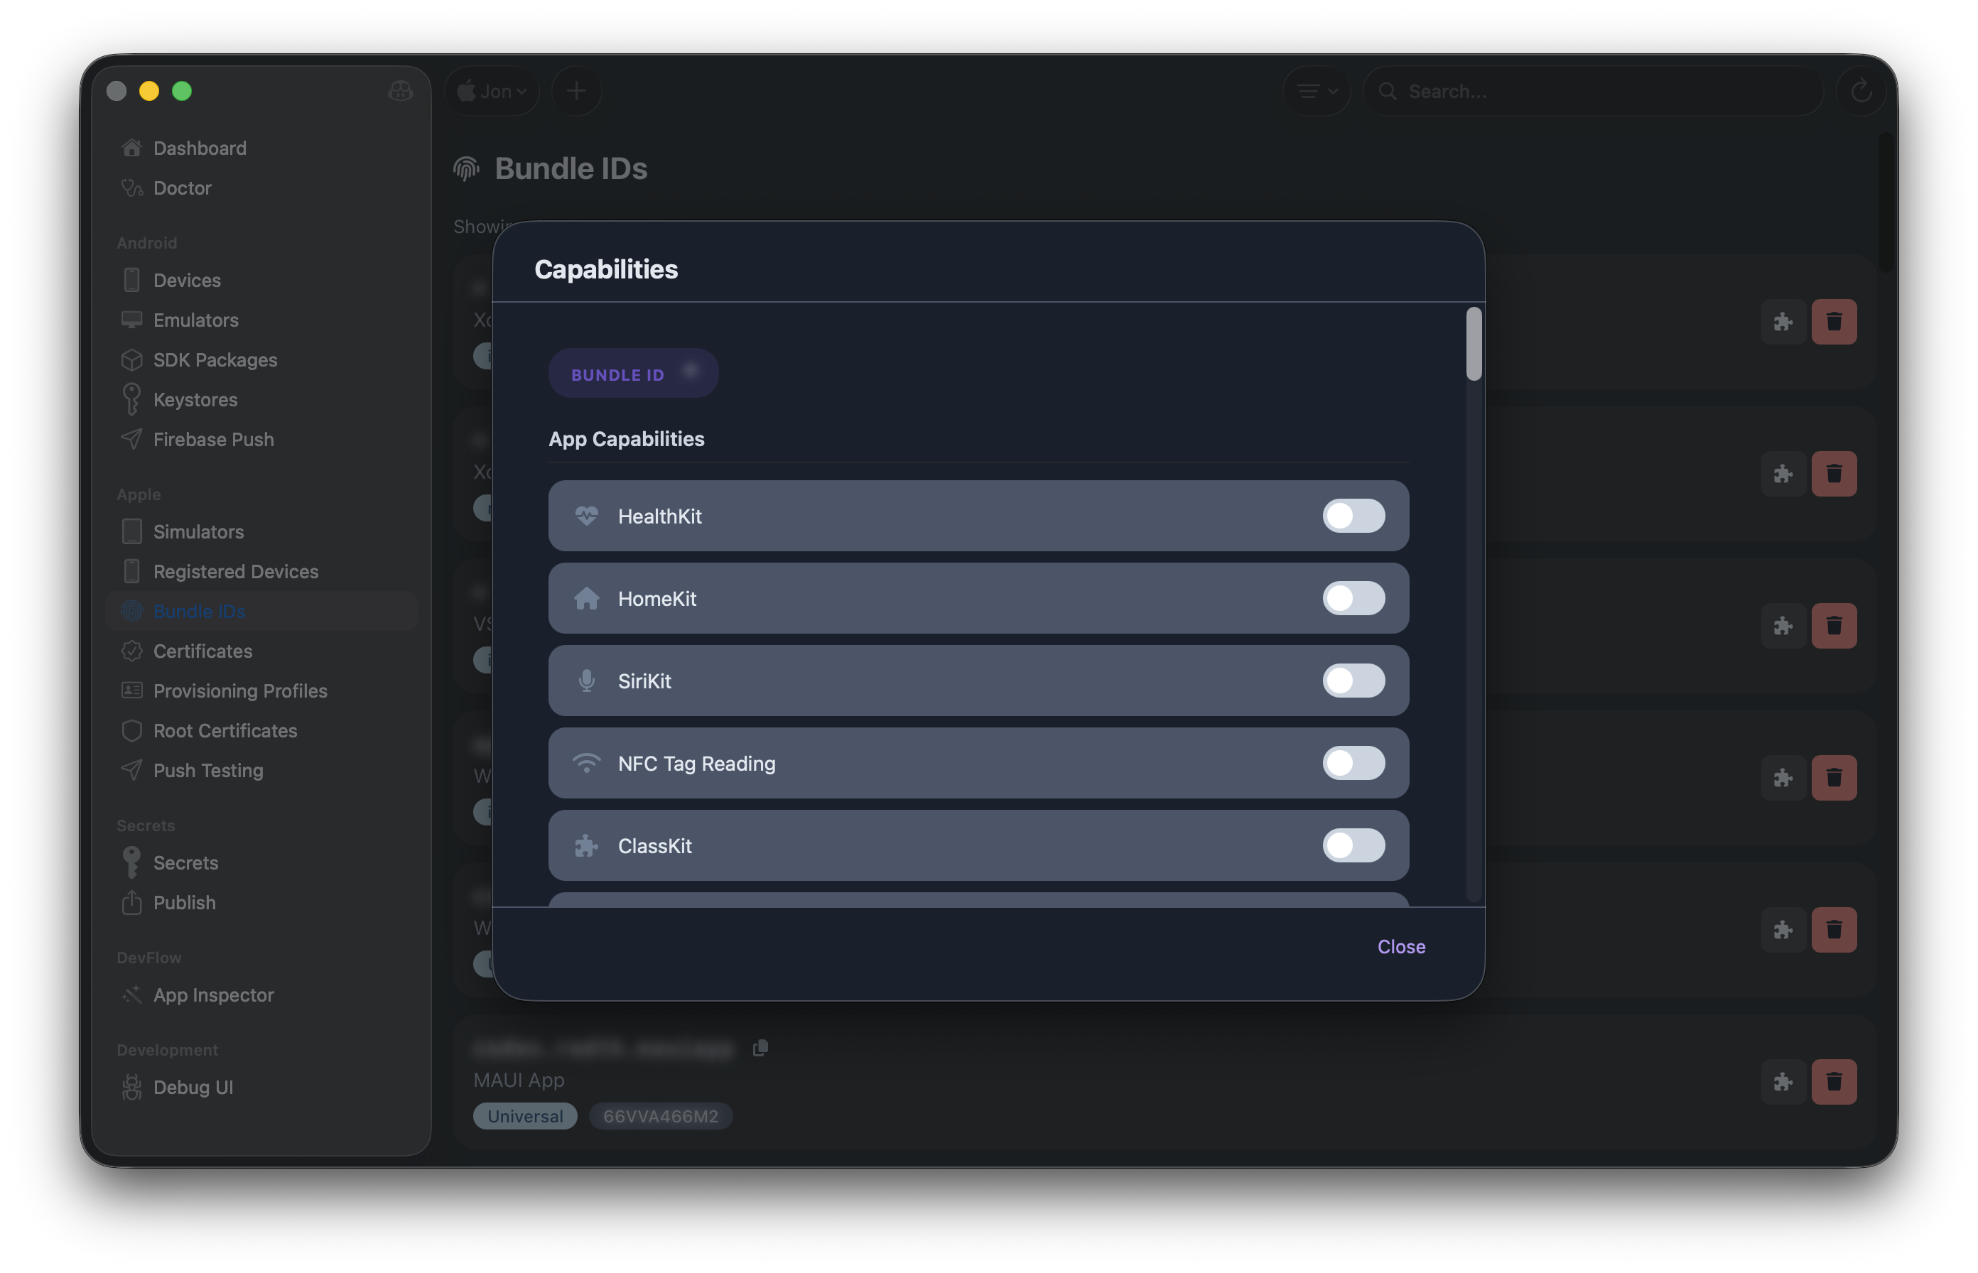Screen dimensions: 1978x1273
Task: Toggle the HealthKit capability switch
Action: click(1353, 516)
